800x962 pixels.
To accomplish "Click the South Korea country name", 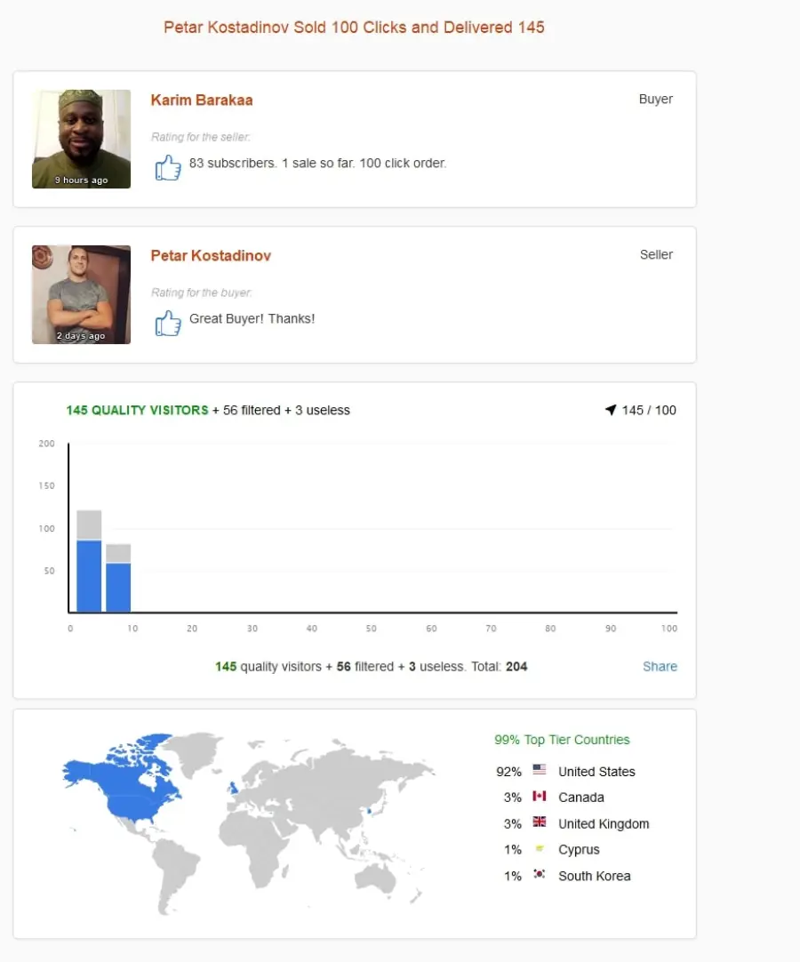I will (x=595, y=876).
